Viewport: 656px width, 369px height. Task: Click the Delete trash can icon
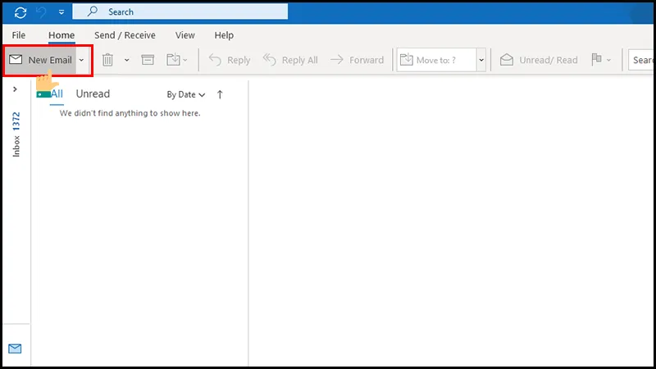107,60
